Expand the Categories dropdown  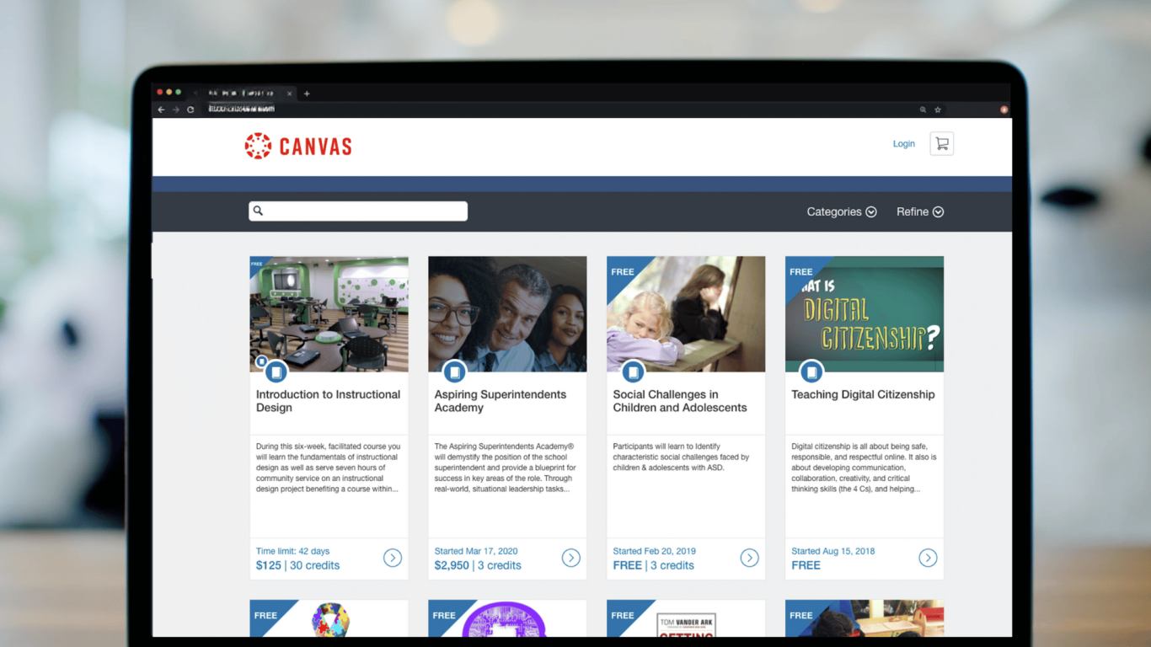pos(840,211)
